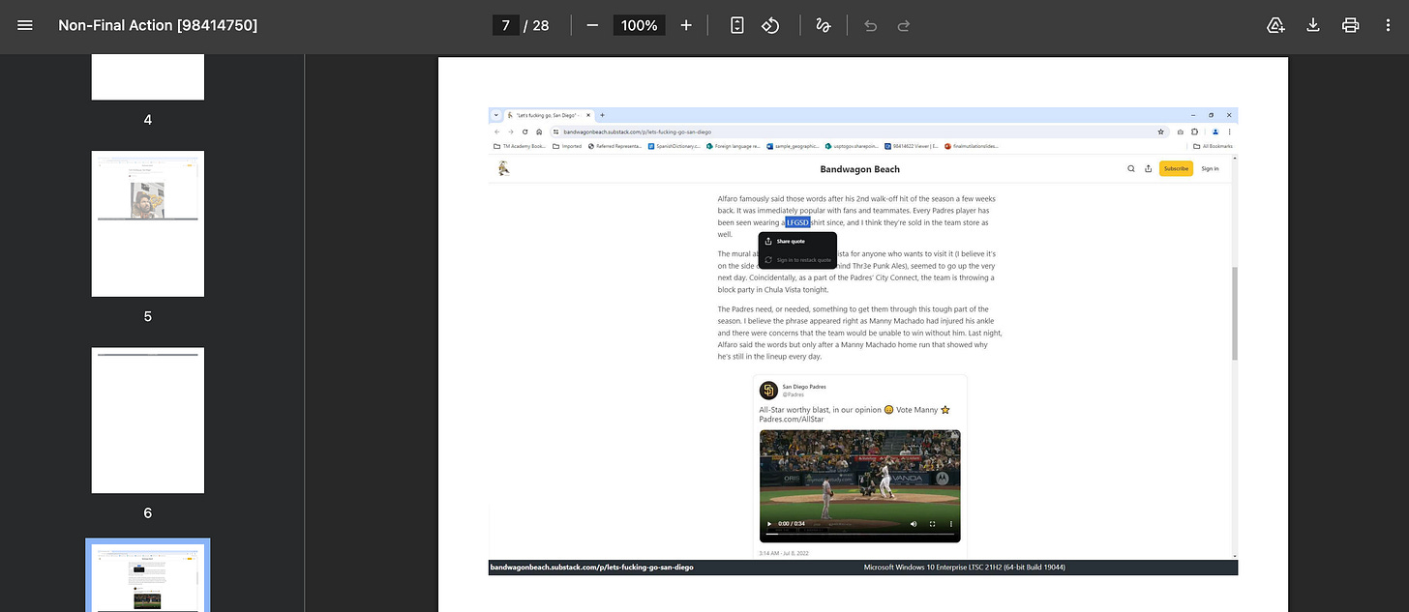This screenshot has height=612, width=1409.
Task: Reload the embedded browser page
Action: coord(525,131)
